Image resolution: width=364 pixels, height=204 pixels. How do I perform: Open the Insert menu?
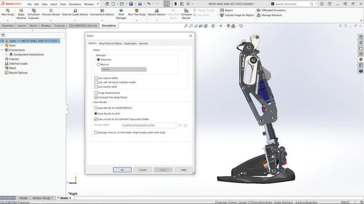(53, 4)
